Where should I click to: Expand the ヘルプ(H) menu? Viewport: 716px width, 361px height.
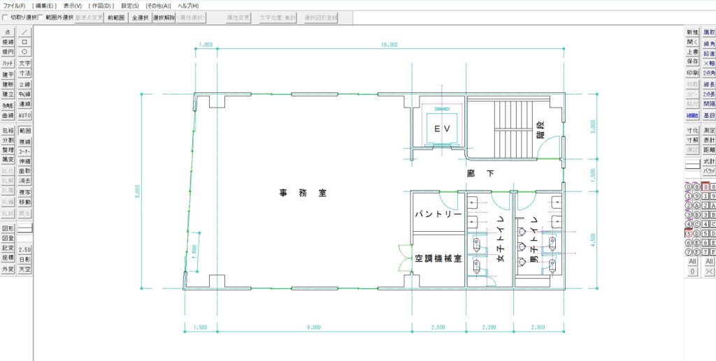pos(188,6)
